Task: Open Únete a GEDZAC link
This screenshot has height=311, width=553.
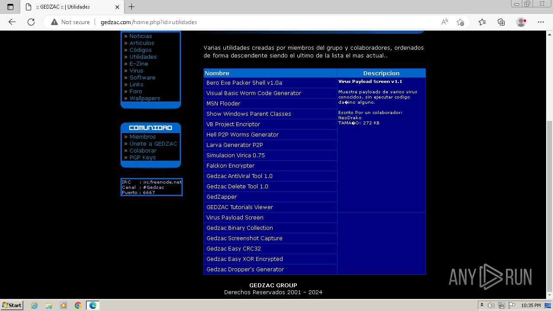Action: pyautogui.click(x=153, y=143)
